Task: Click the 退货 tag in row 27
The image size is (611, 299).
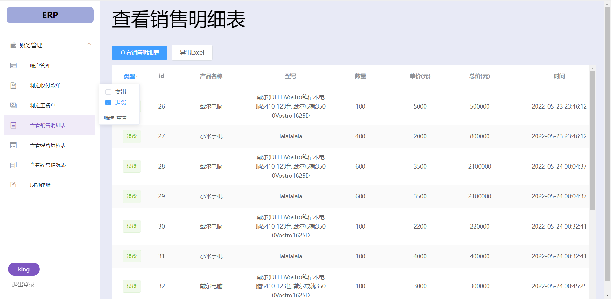Action: 132,136
